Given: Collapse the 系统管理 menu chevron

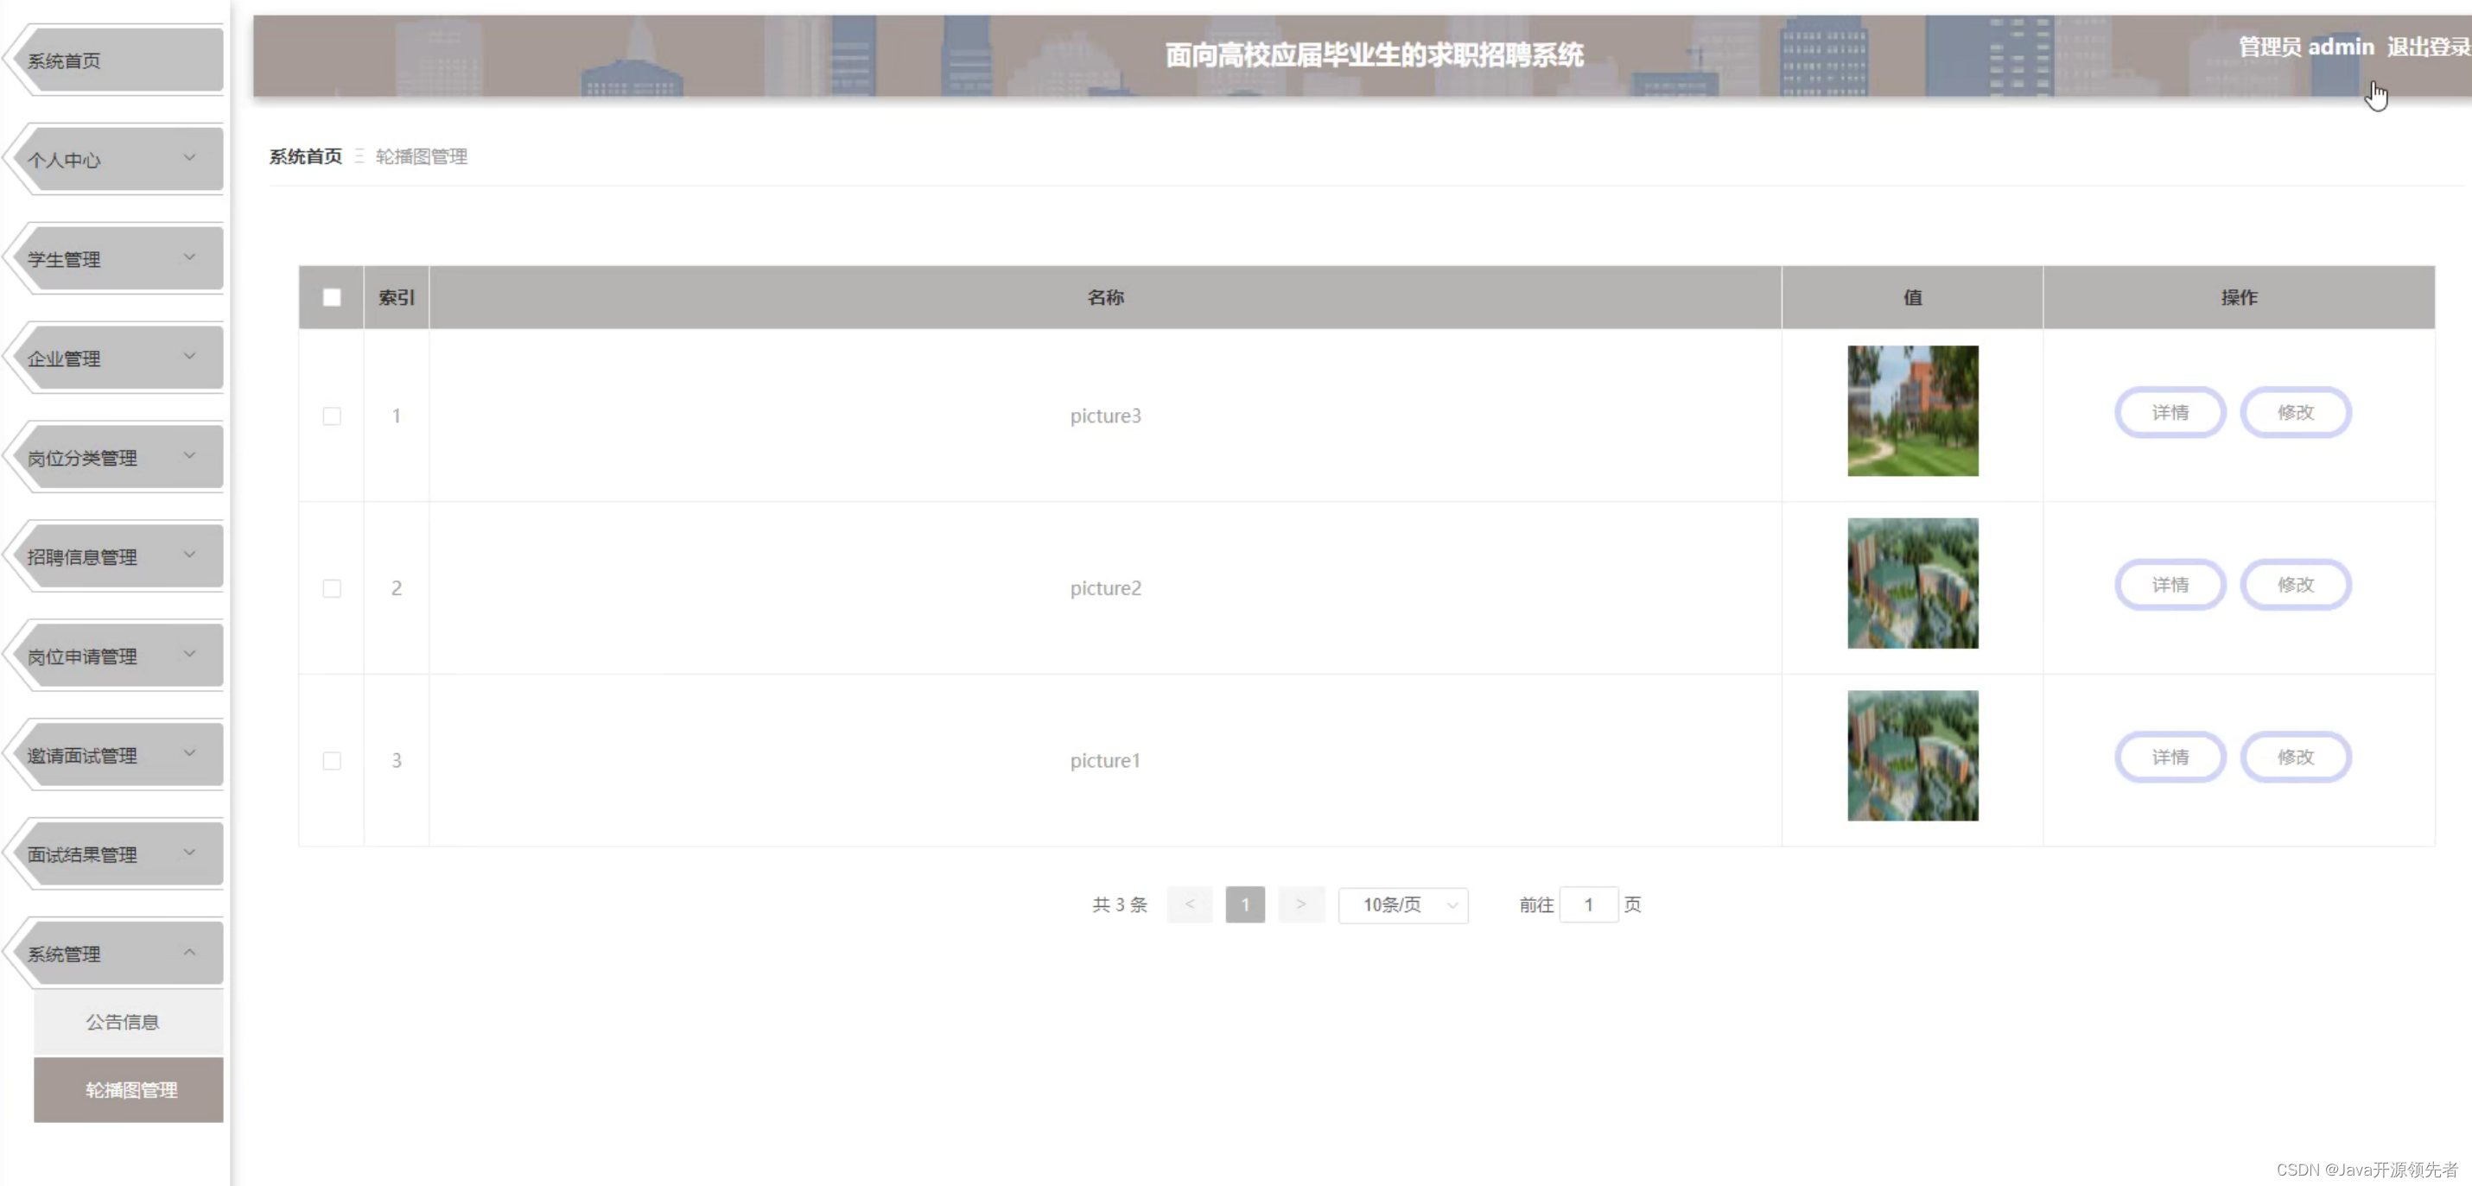Looking at the screenshot, I should [190, 952].
